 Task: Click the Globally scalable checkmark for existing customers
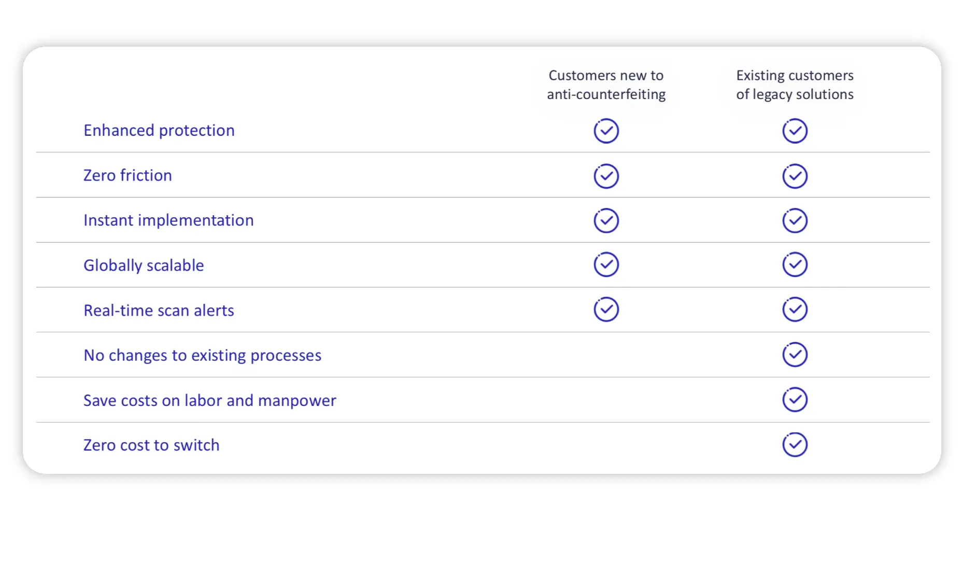[795, 264]
